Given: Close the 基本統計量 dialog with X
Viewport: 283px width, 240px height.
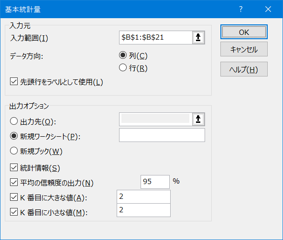Looking at the screenshot, I should click(268, 9).
